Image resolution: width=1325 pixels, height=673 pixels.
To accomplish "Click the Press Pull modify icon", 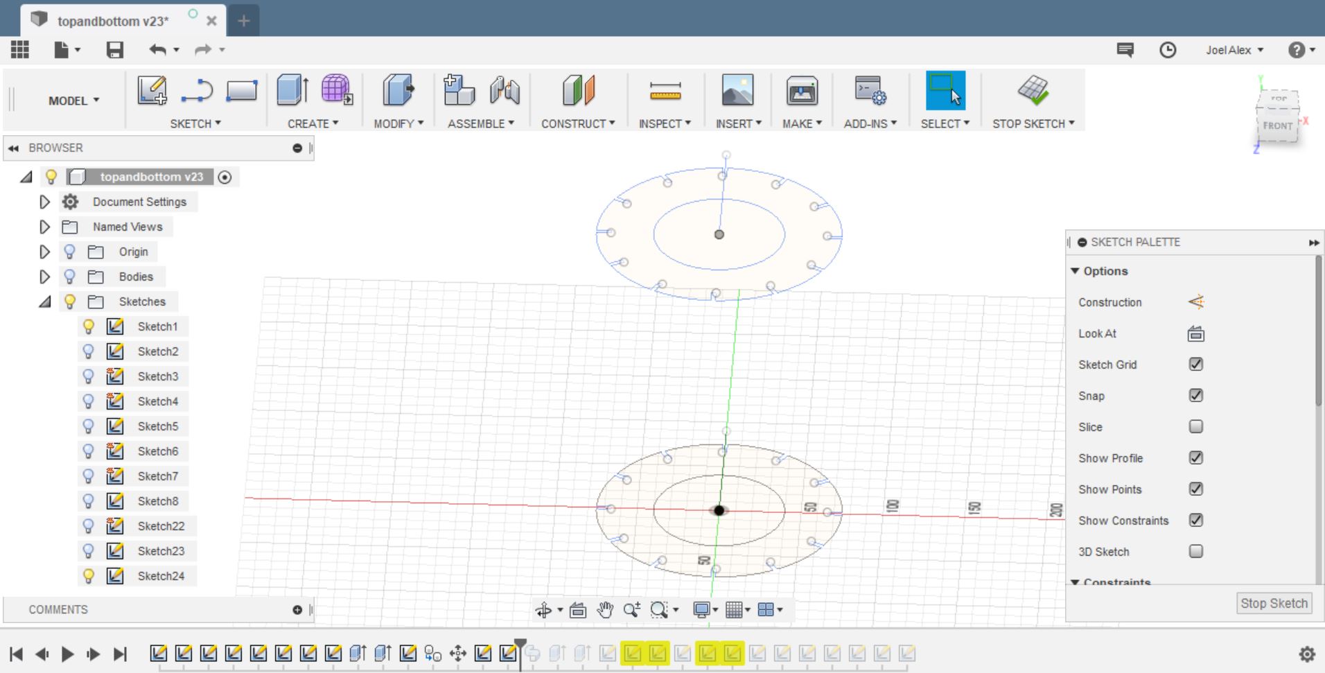I will click(x=398, y=91).
